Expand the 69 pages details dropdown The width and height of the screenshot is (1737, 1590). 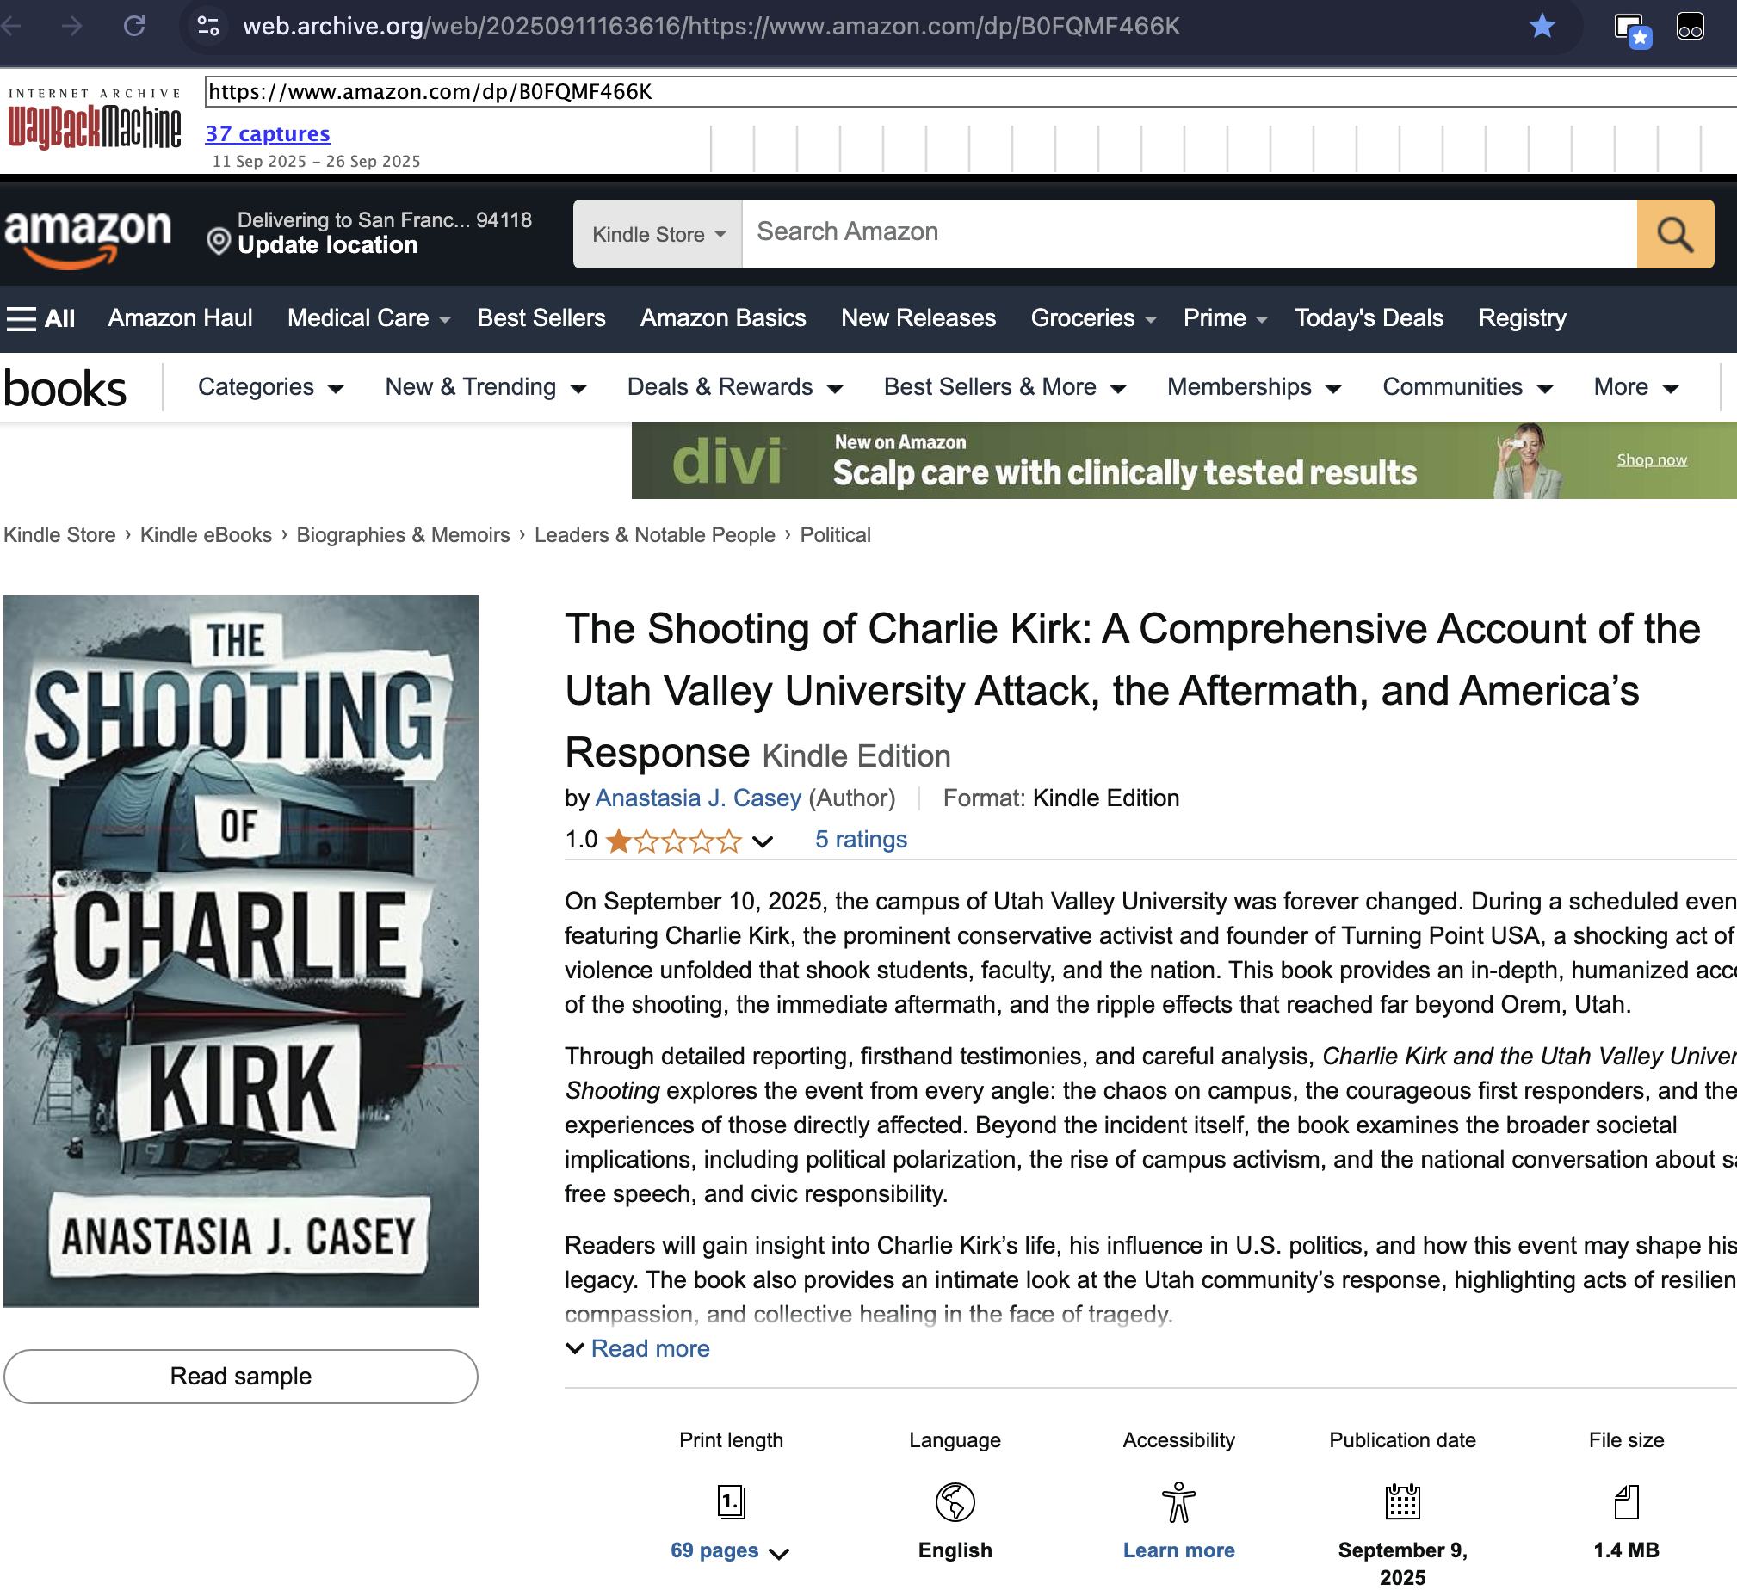779,1553
